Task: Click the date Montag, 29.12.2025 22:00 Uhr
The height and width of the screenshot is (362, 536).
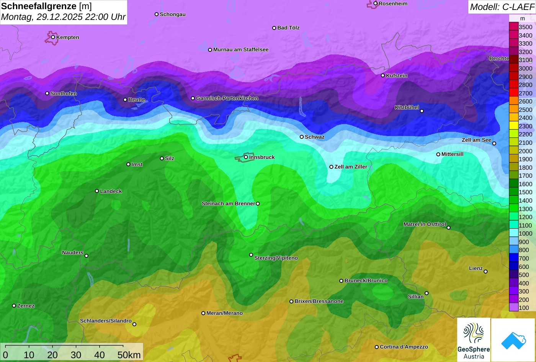Action: [x=64, y=17]
